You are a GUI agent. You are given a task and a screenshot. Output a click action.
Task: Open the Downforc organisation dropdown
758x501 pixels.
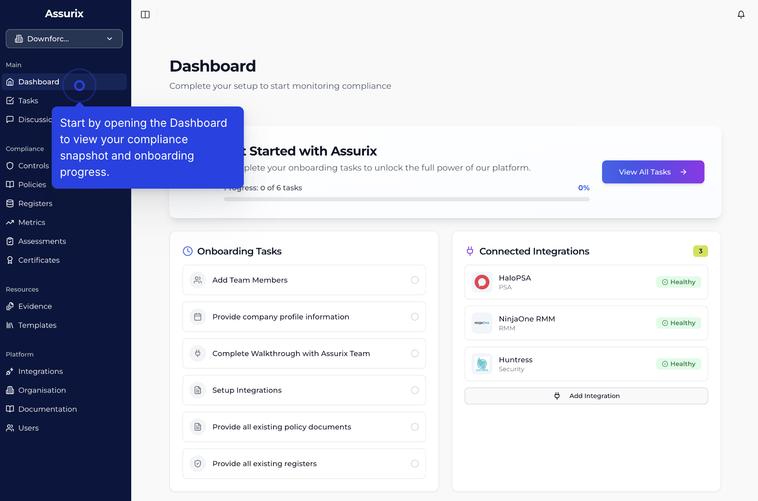(64, 39)
